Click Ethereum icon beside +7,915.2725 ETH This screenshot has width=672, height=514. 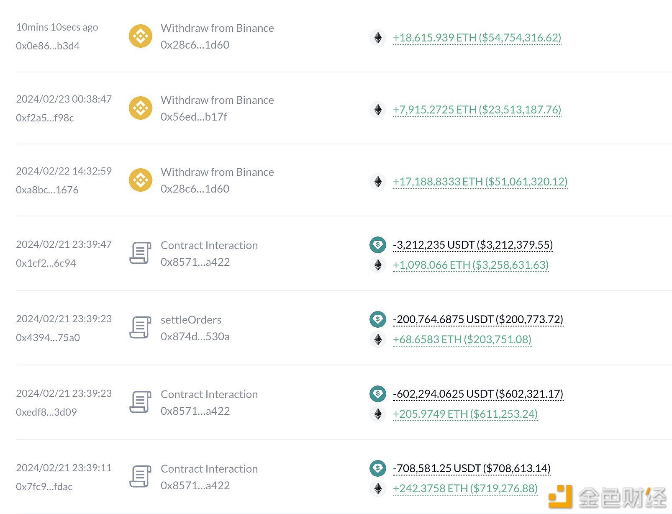point(378,110)
